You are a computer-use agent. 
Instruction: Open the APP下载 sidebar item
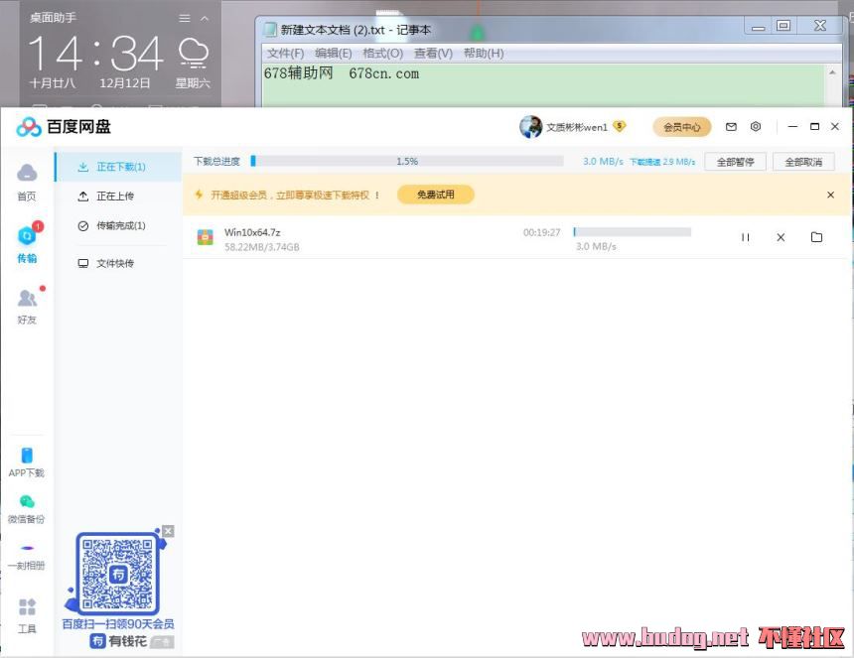point(26,462)
